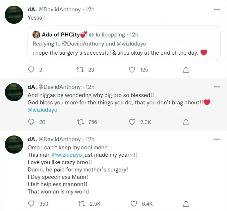Reply to the "mother's surgery" tweet

coord(31,204)
